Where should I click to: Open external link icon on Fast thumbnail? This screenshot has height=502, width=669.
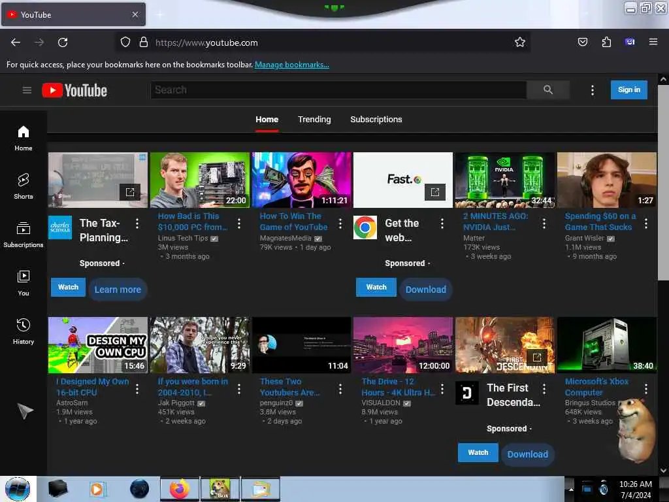pos(434,192)
